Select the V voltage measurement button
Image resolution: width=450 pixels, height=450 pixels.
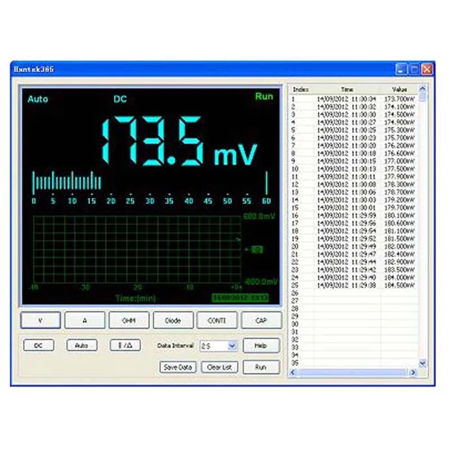point(40,320)
